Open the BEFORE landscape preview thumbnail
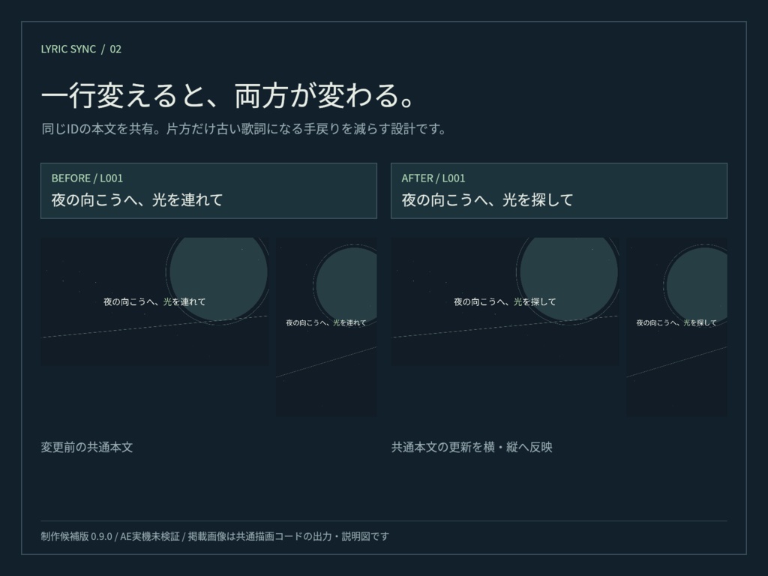This screenshot has width=768, height=576. pyautogui.click(x=154, y=301)
